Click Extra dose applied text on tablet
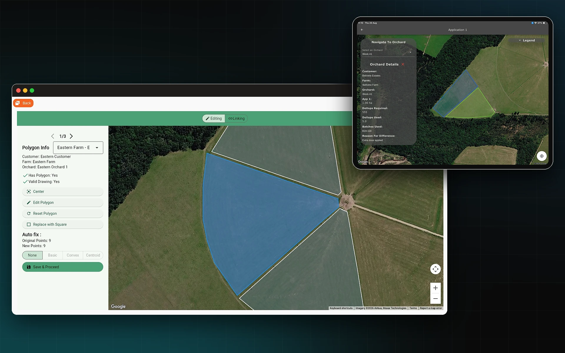565x353 pixels. [373, 140]
